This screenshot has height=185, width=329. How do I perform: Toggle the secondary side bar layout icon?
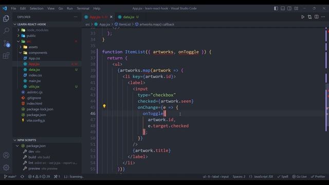[x=289, y=8]
